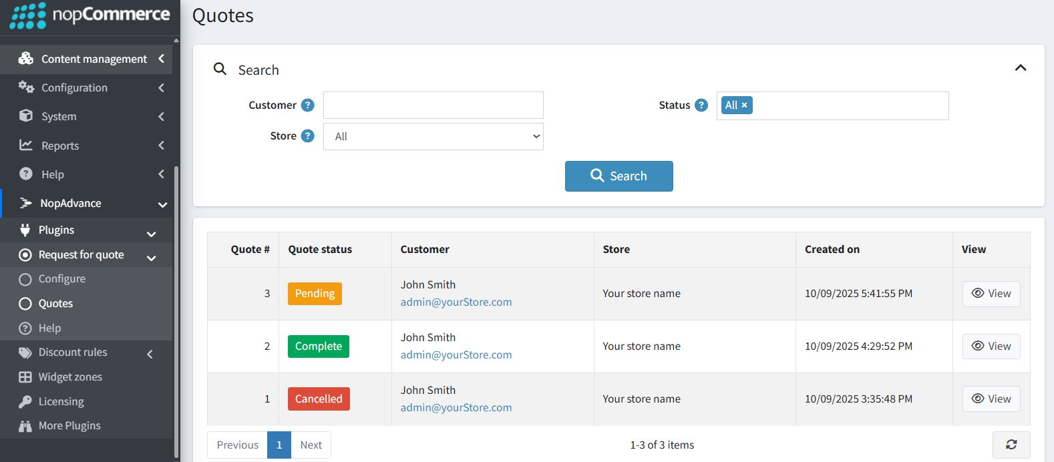View quote number 3 details
This screenshot has width=1054, height=462.
(x=991, y=294)
